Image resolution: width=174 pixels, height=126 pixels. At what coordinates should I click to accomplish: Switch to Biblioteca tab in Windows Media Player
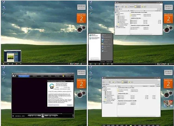click(35, 76)
